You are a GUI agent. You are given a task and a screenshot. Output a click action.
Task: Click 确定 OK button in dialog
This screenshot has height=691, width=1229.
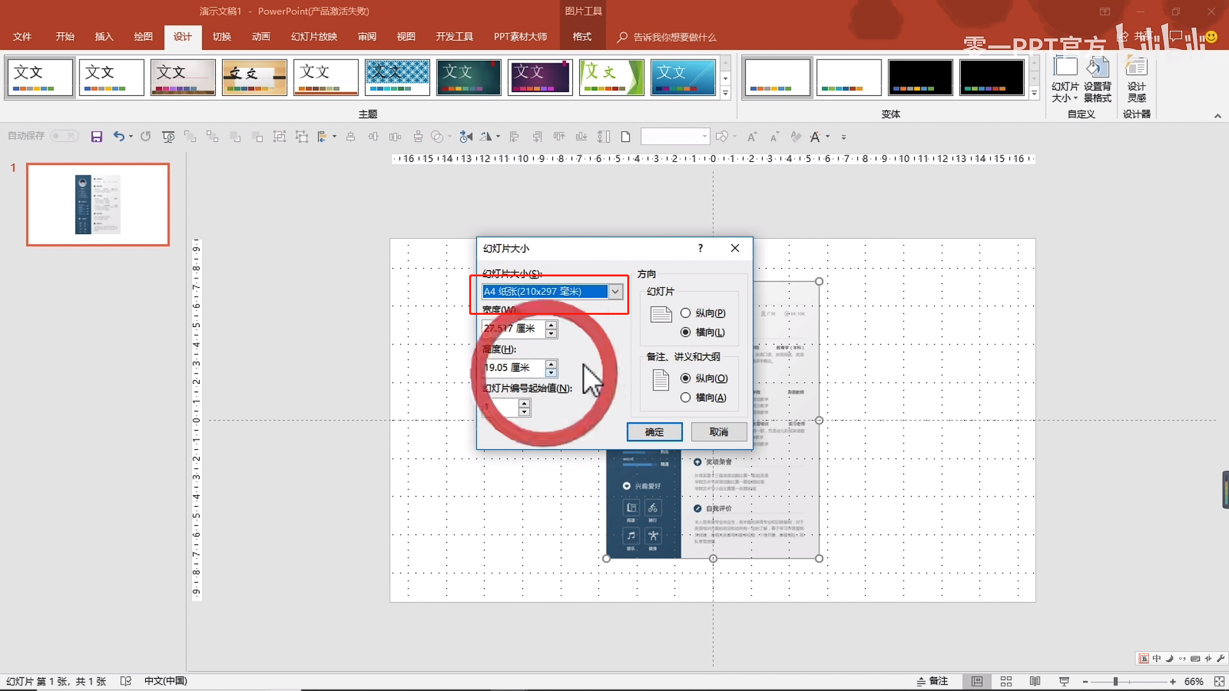point(654,432)
